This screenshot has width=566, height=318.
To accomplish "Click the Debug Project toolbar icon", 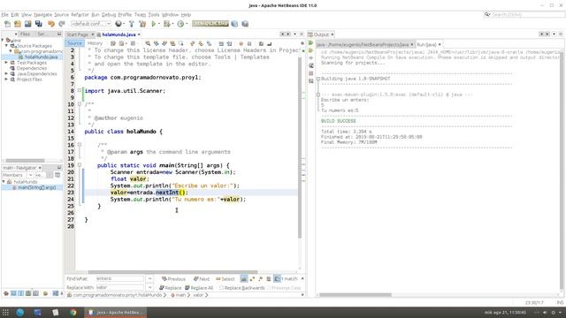I will (x=166, y=24).
